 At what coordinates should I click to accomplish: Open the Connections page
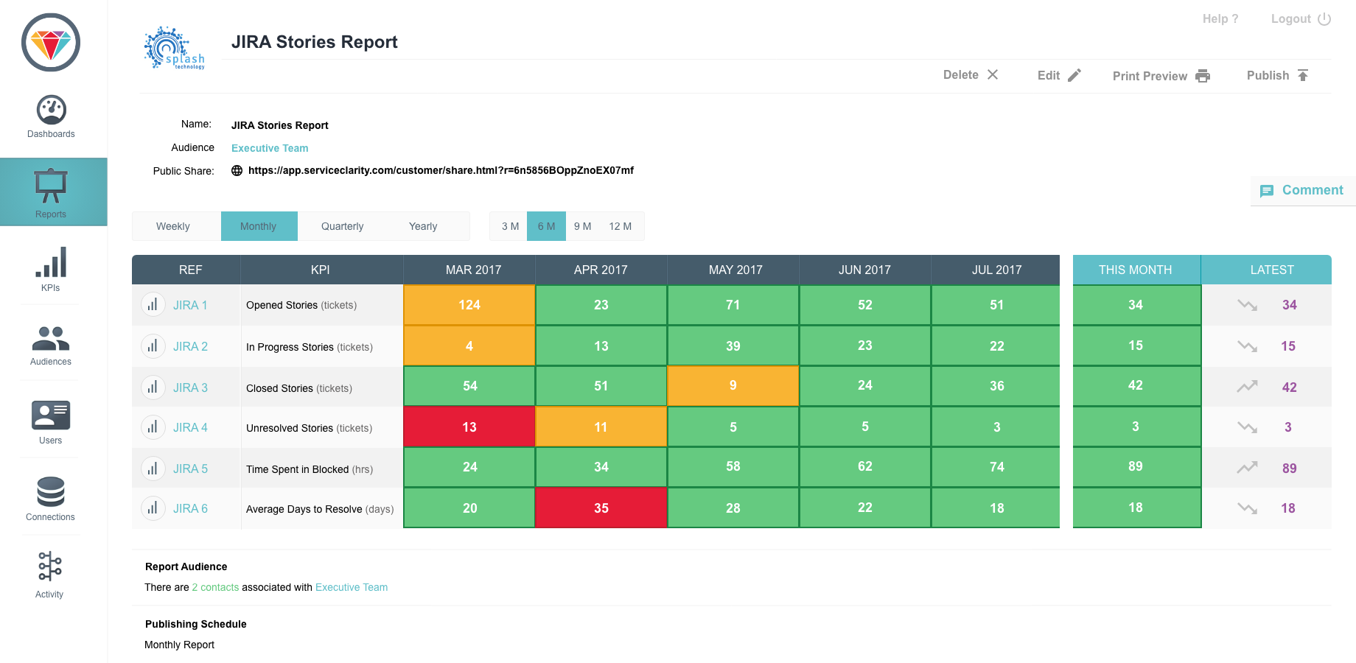(x=51, y=499)
